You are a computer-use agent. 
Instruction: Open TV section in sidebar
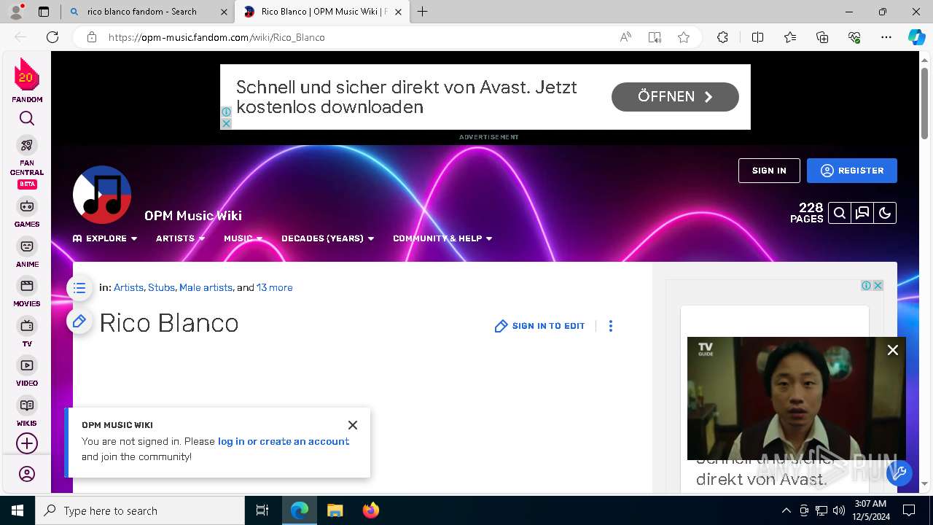pos(27,332)
